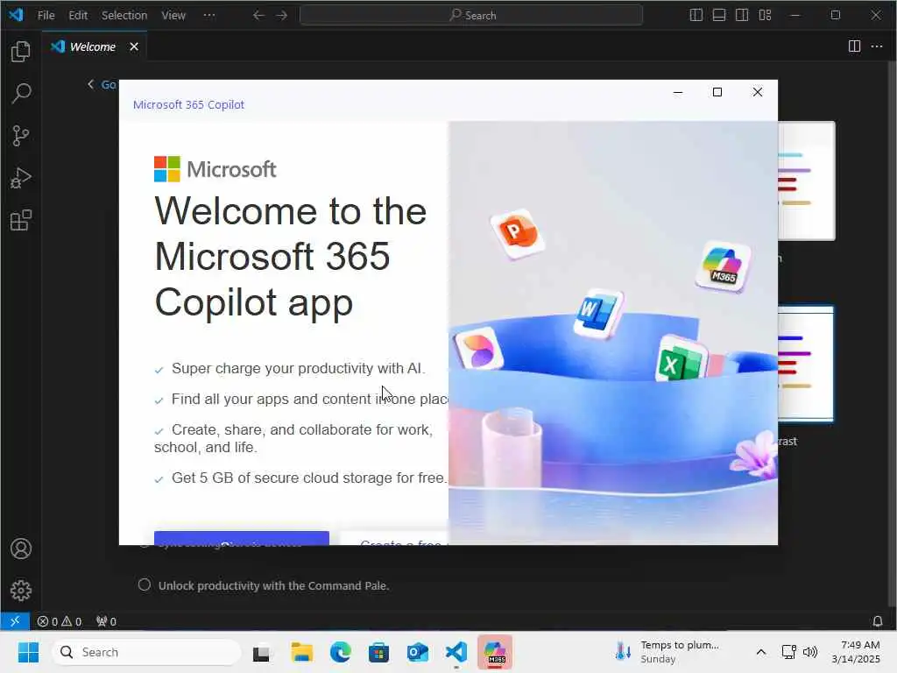This screenshot has width=897, height=673.
Task: Click the PowerPoint icon in Copilot artwork
Action: pos(518,233)
